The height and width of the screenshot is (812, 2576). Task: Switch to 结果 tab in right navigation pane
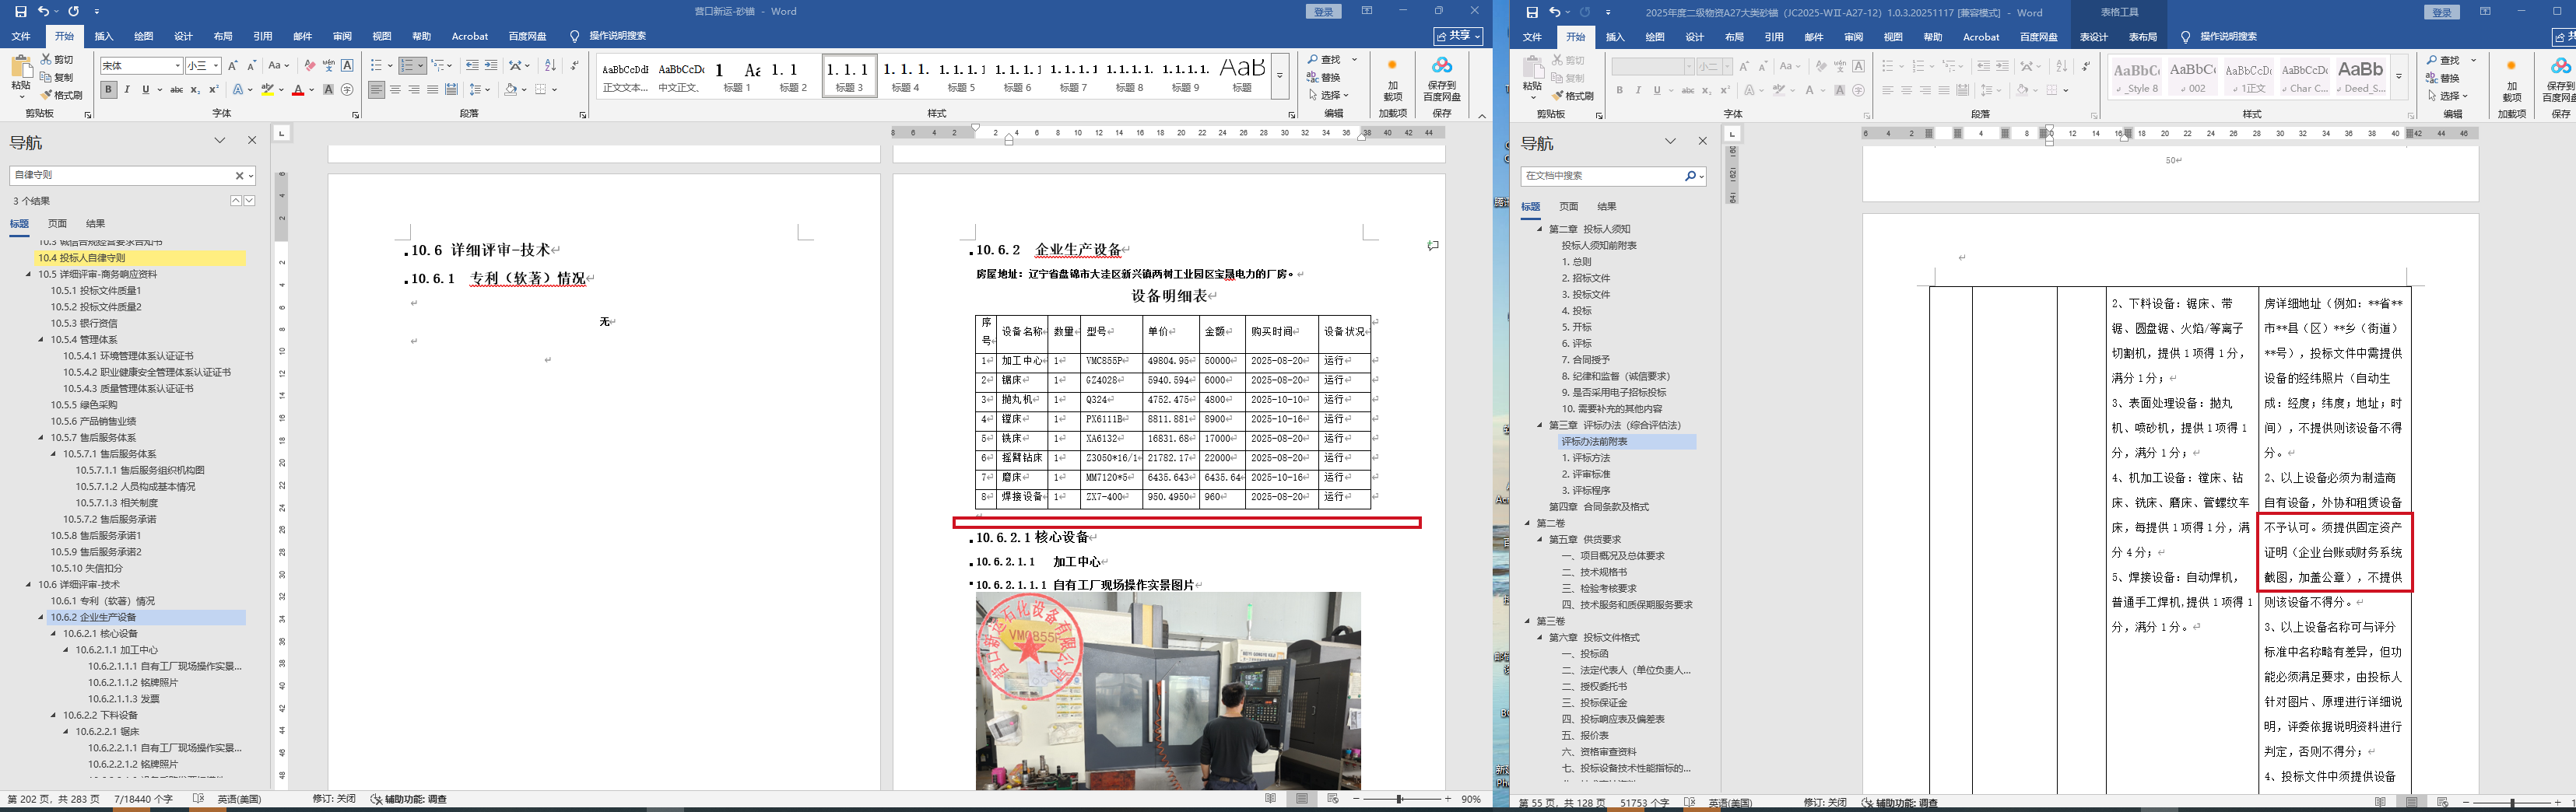tap(1606, 207)
